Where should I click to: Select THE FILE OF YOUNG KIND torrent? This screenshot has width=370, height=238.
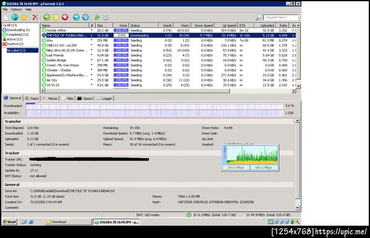168,35
